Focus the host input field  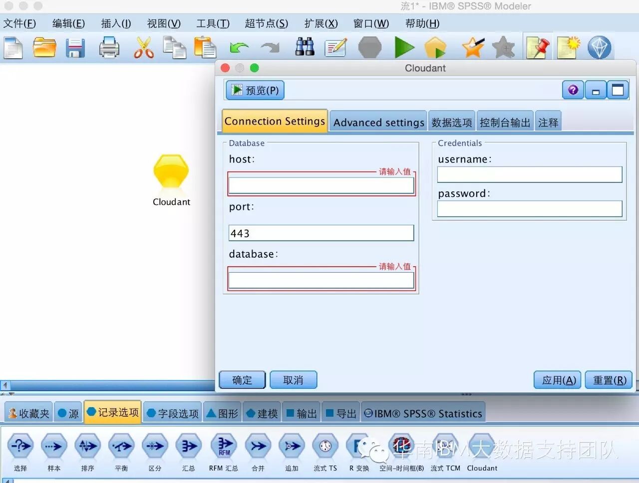(321, 185)
